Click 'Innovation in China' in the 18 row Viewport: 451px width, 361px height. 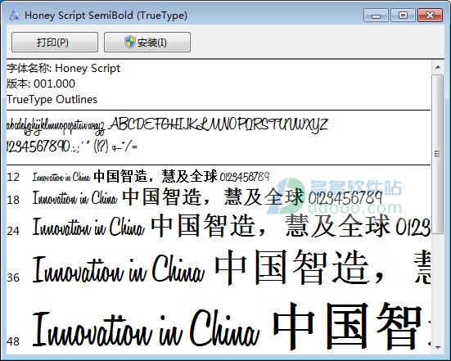75,197
